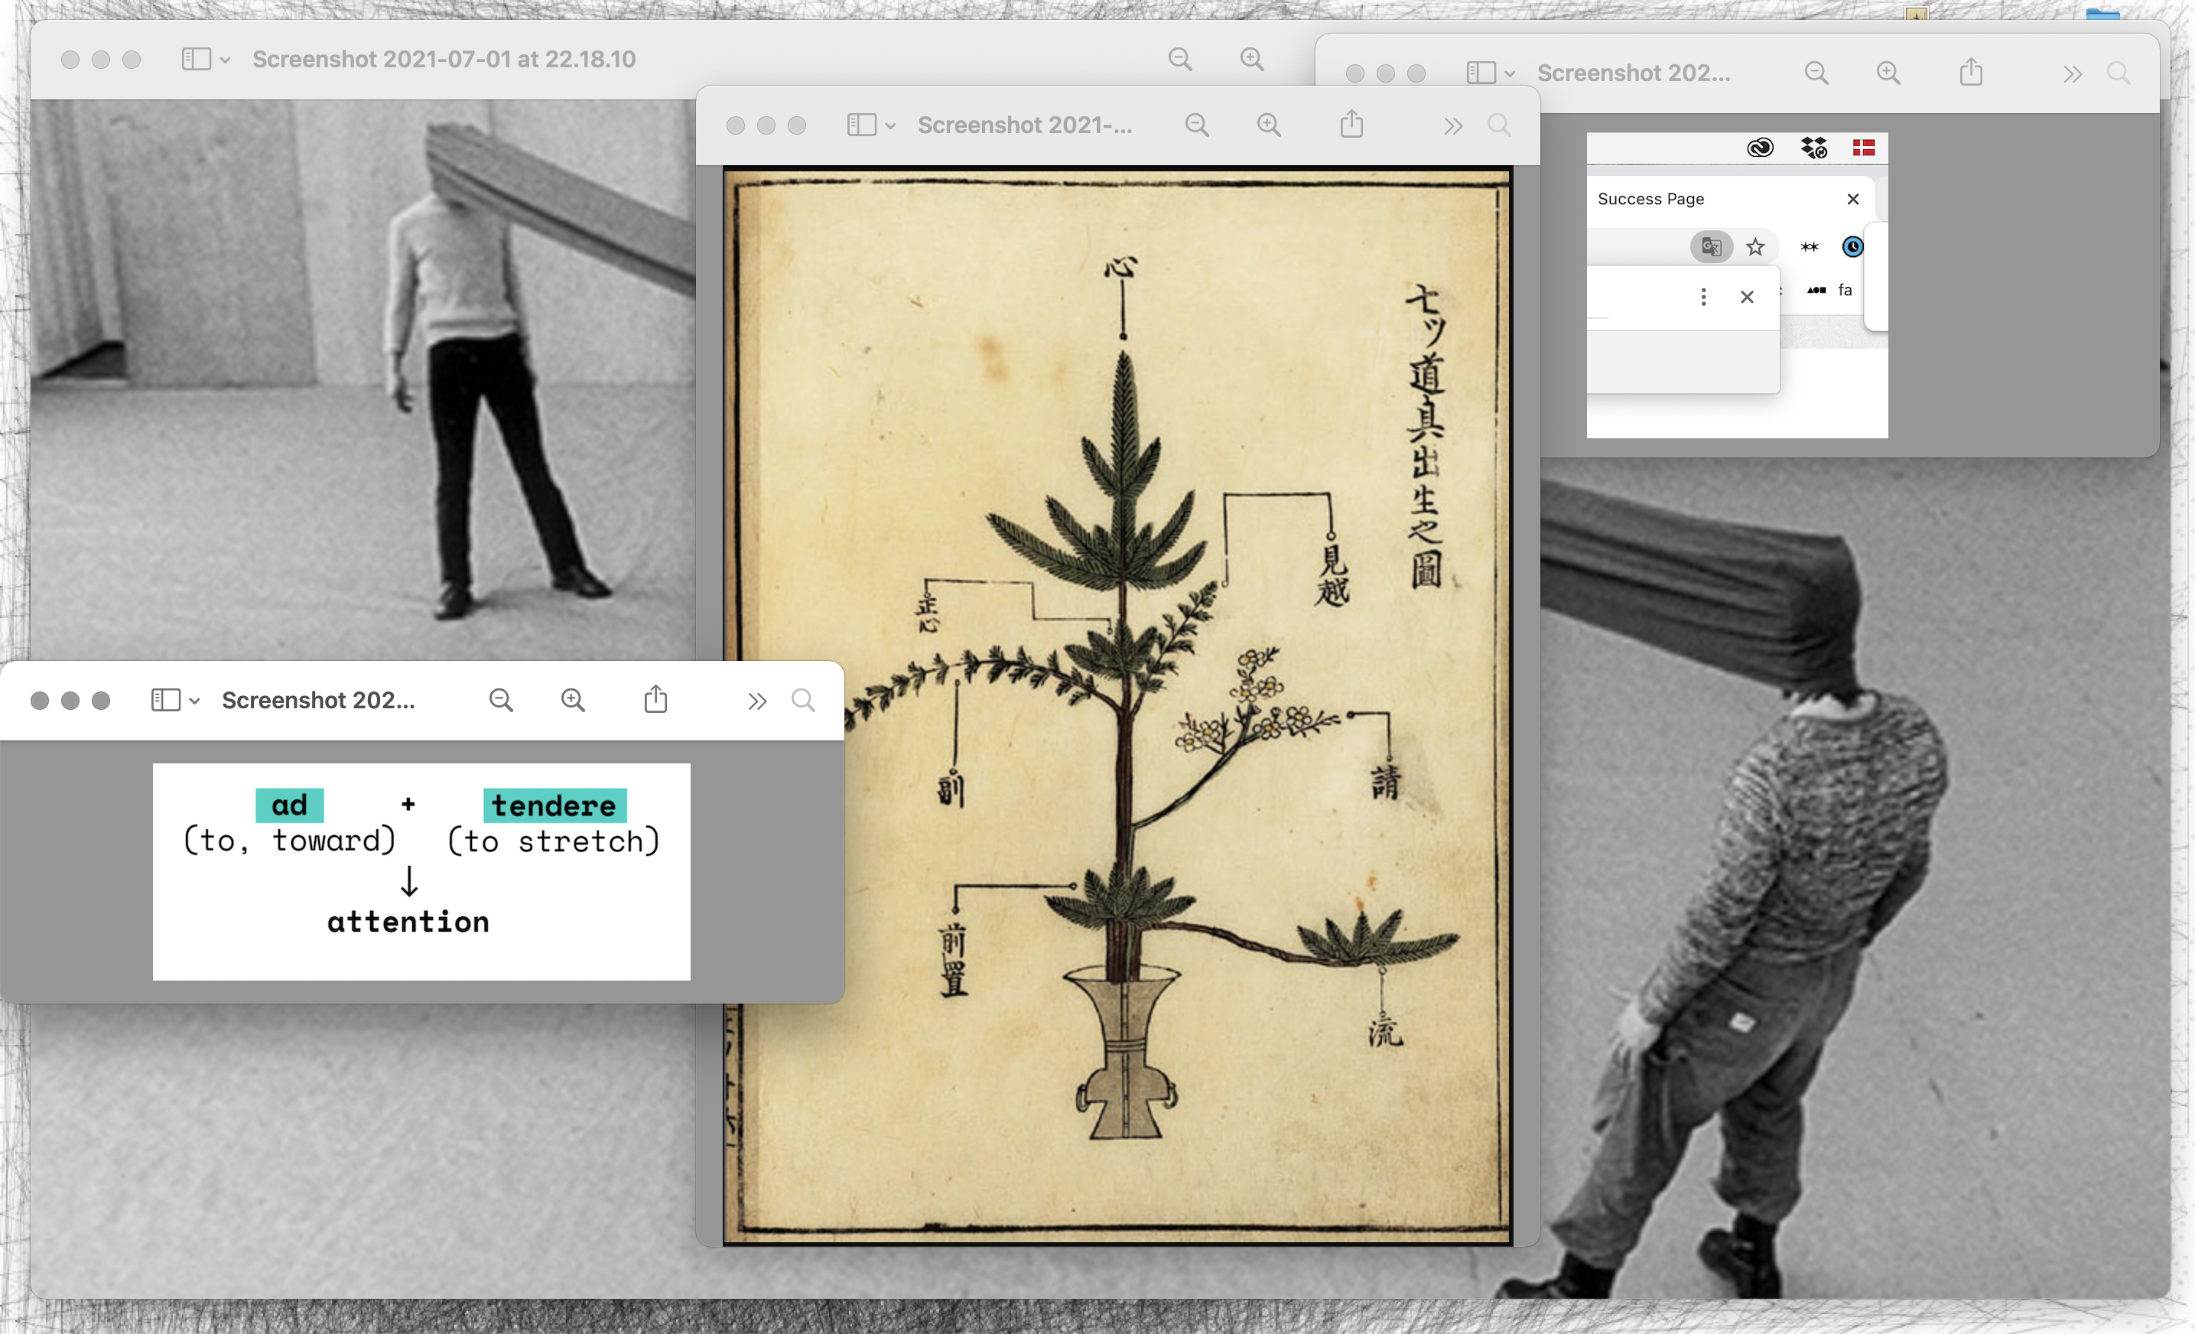Image resolution: width=2195 pixels, height=1334 pixels.
Task: Zoom in on the attention diagram window
Action: (573, 701)
